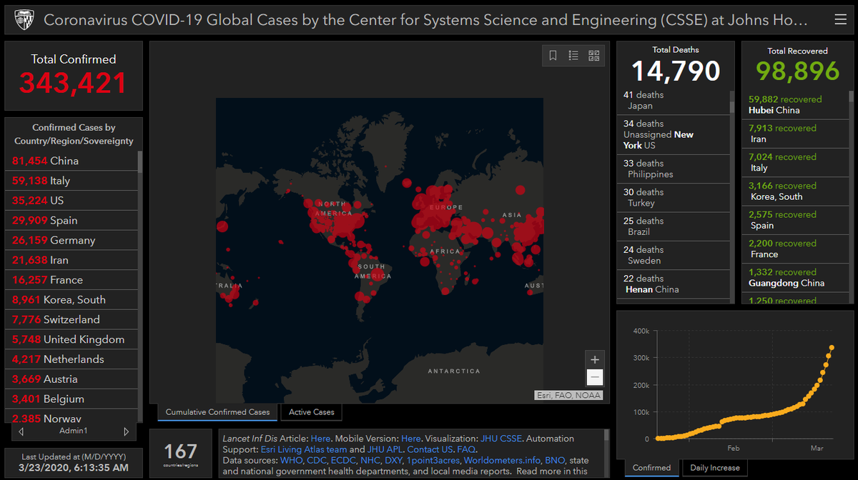Click the Contact US link
The image size is (858, 480).
point(430,449)
